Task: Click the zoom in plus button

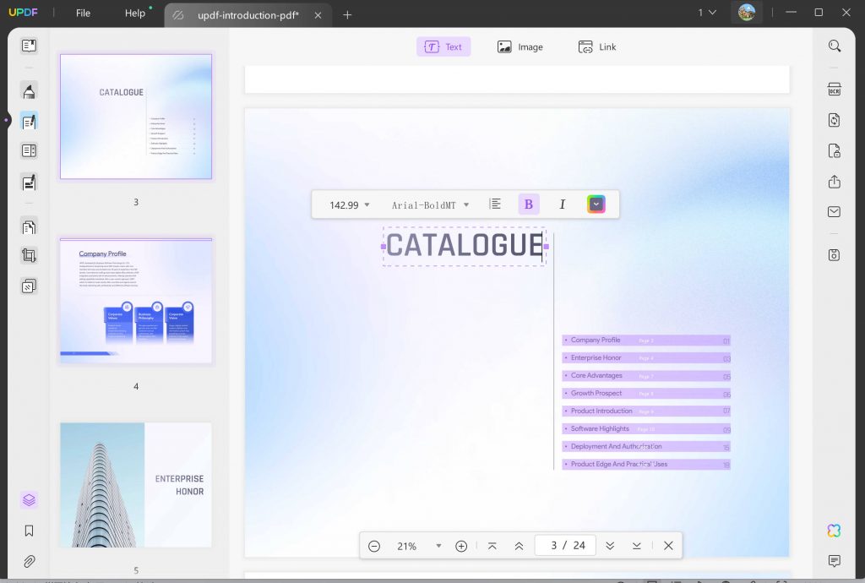Action: pyautogui.click(x=461, y=546)
